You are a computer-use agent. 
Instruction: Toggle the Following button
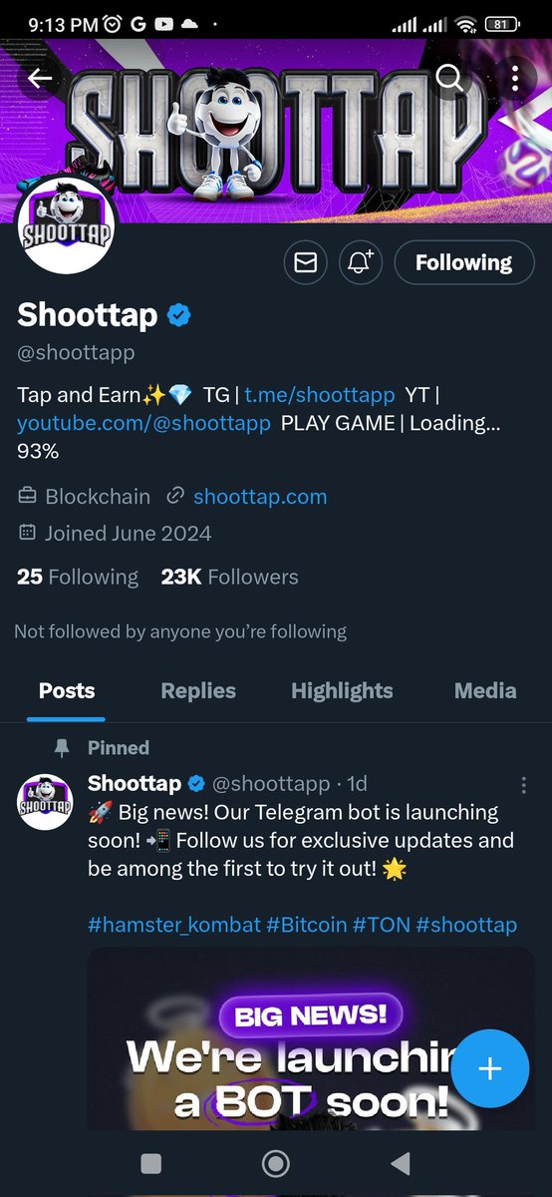pos(463,262)
